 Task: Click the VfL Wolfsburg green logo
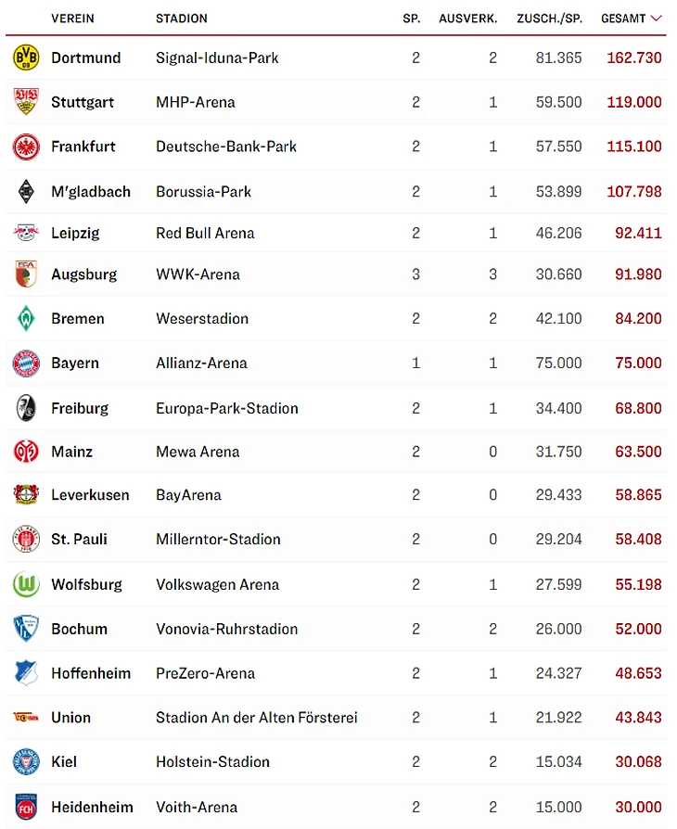click(26, 584)
